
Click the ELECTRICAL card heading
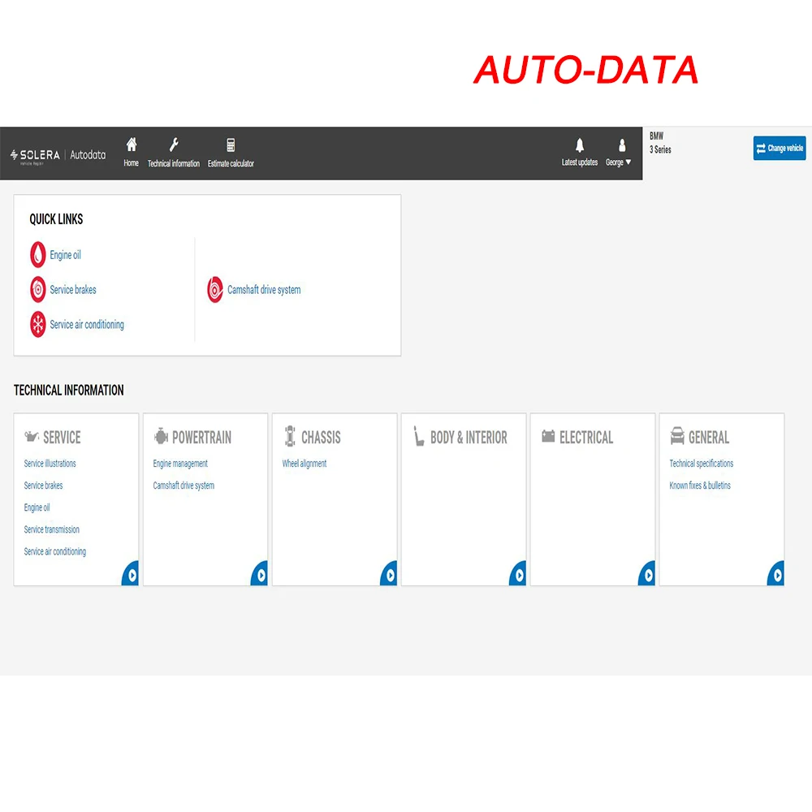pyautogui.click(x=586, y=438)
